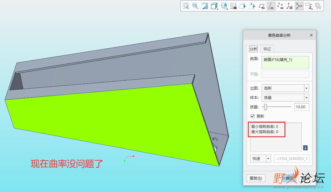The image size is (331, 192).
Task: Click the 确定 confirm button
Action: pos(289,178)
